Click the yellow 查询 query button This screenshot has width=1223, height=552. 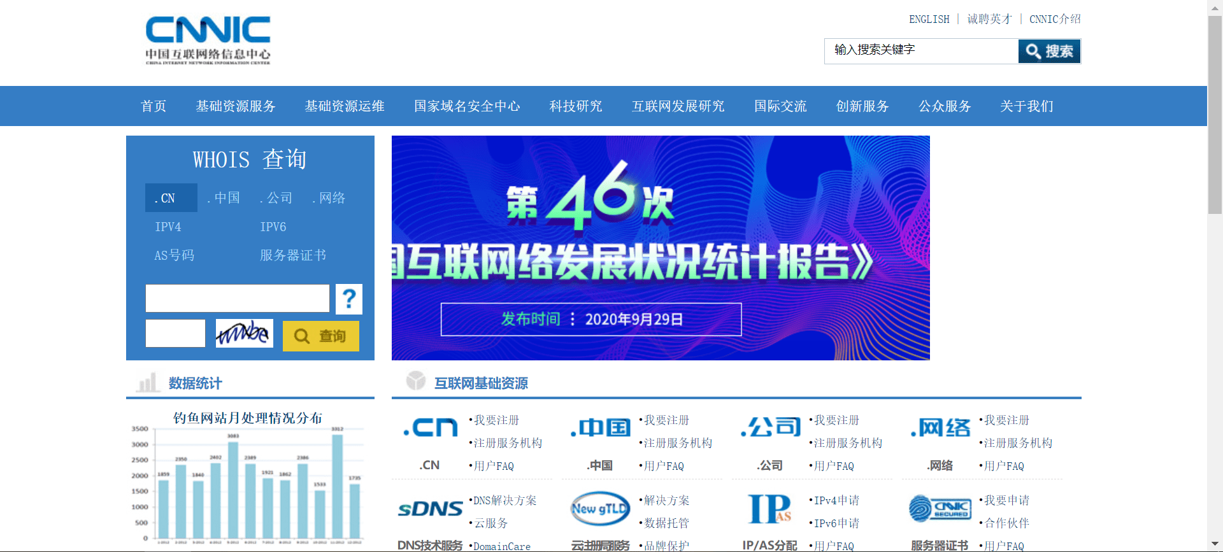321,336
